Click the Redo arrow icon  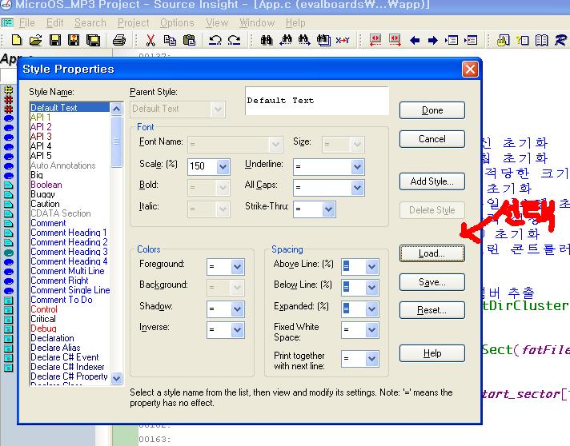(x=234, y=40)
